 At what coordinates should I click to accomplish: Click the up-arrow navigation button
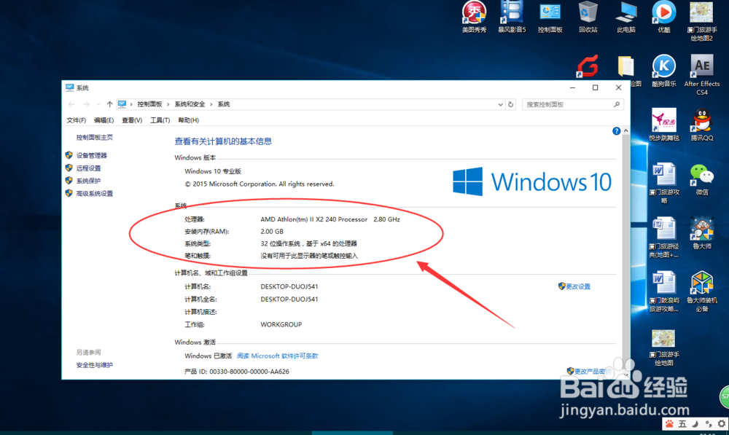[x=109, y=105]
